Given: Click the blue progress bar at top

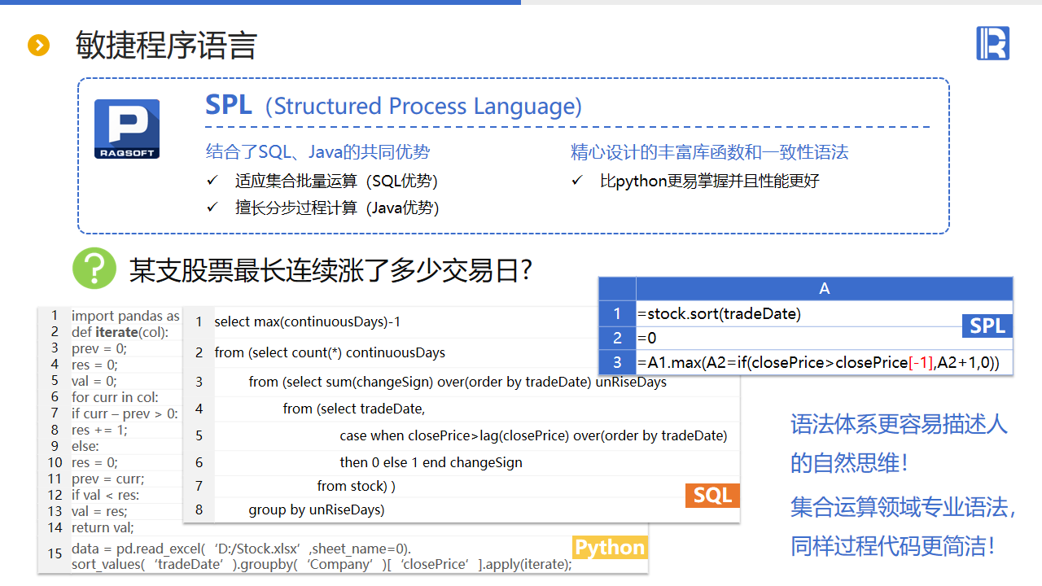Looking at the screenshot, I should [x=260, y=2].
